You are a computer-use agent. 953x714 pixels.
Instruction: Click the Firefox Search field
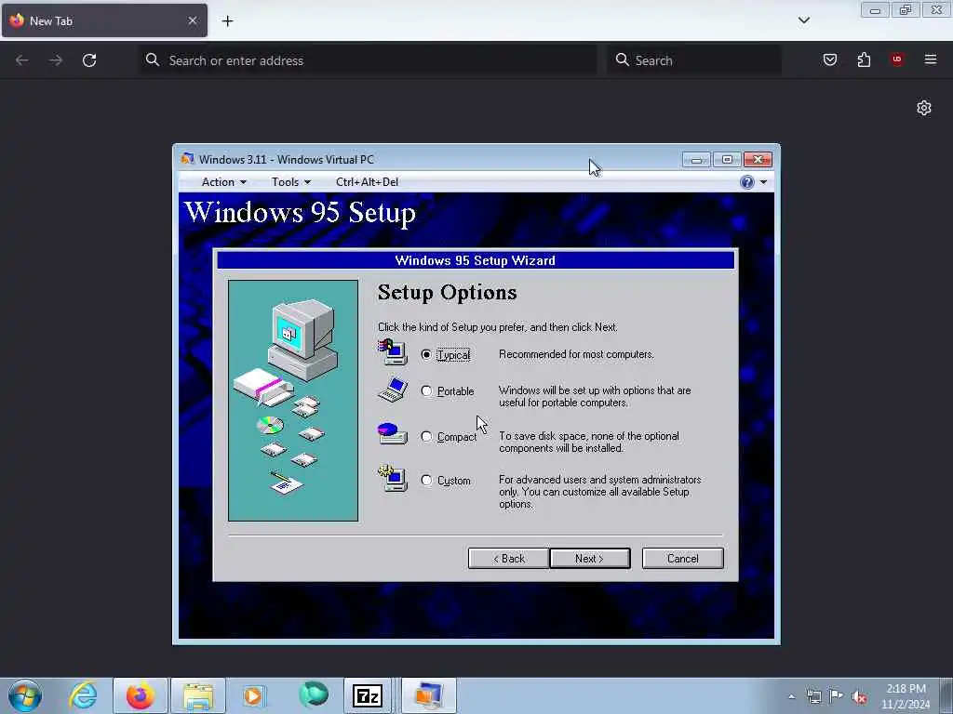pos(694,60)
